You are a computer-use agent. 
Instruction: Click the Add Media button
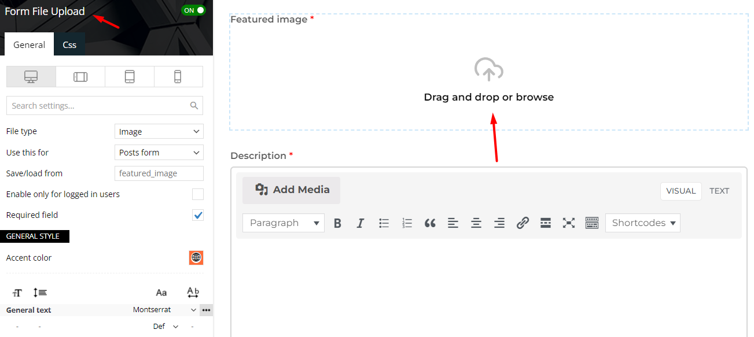tap(291, 190)
